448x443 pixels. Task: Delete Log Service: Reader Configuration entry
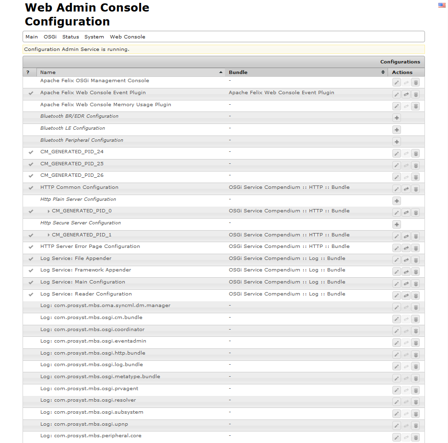pyautogui.click(x=416, y=295)
